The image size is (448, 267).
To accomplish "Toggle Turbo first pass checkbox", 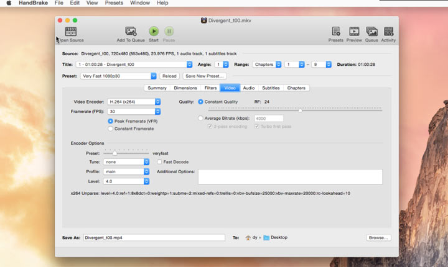I will [257, 127].
